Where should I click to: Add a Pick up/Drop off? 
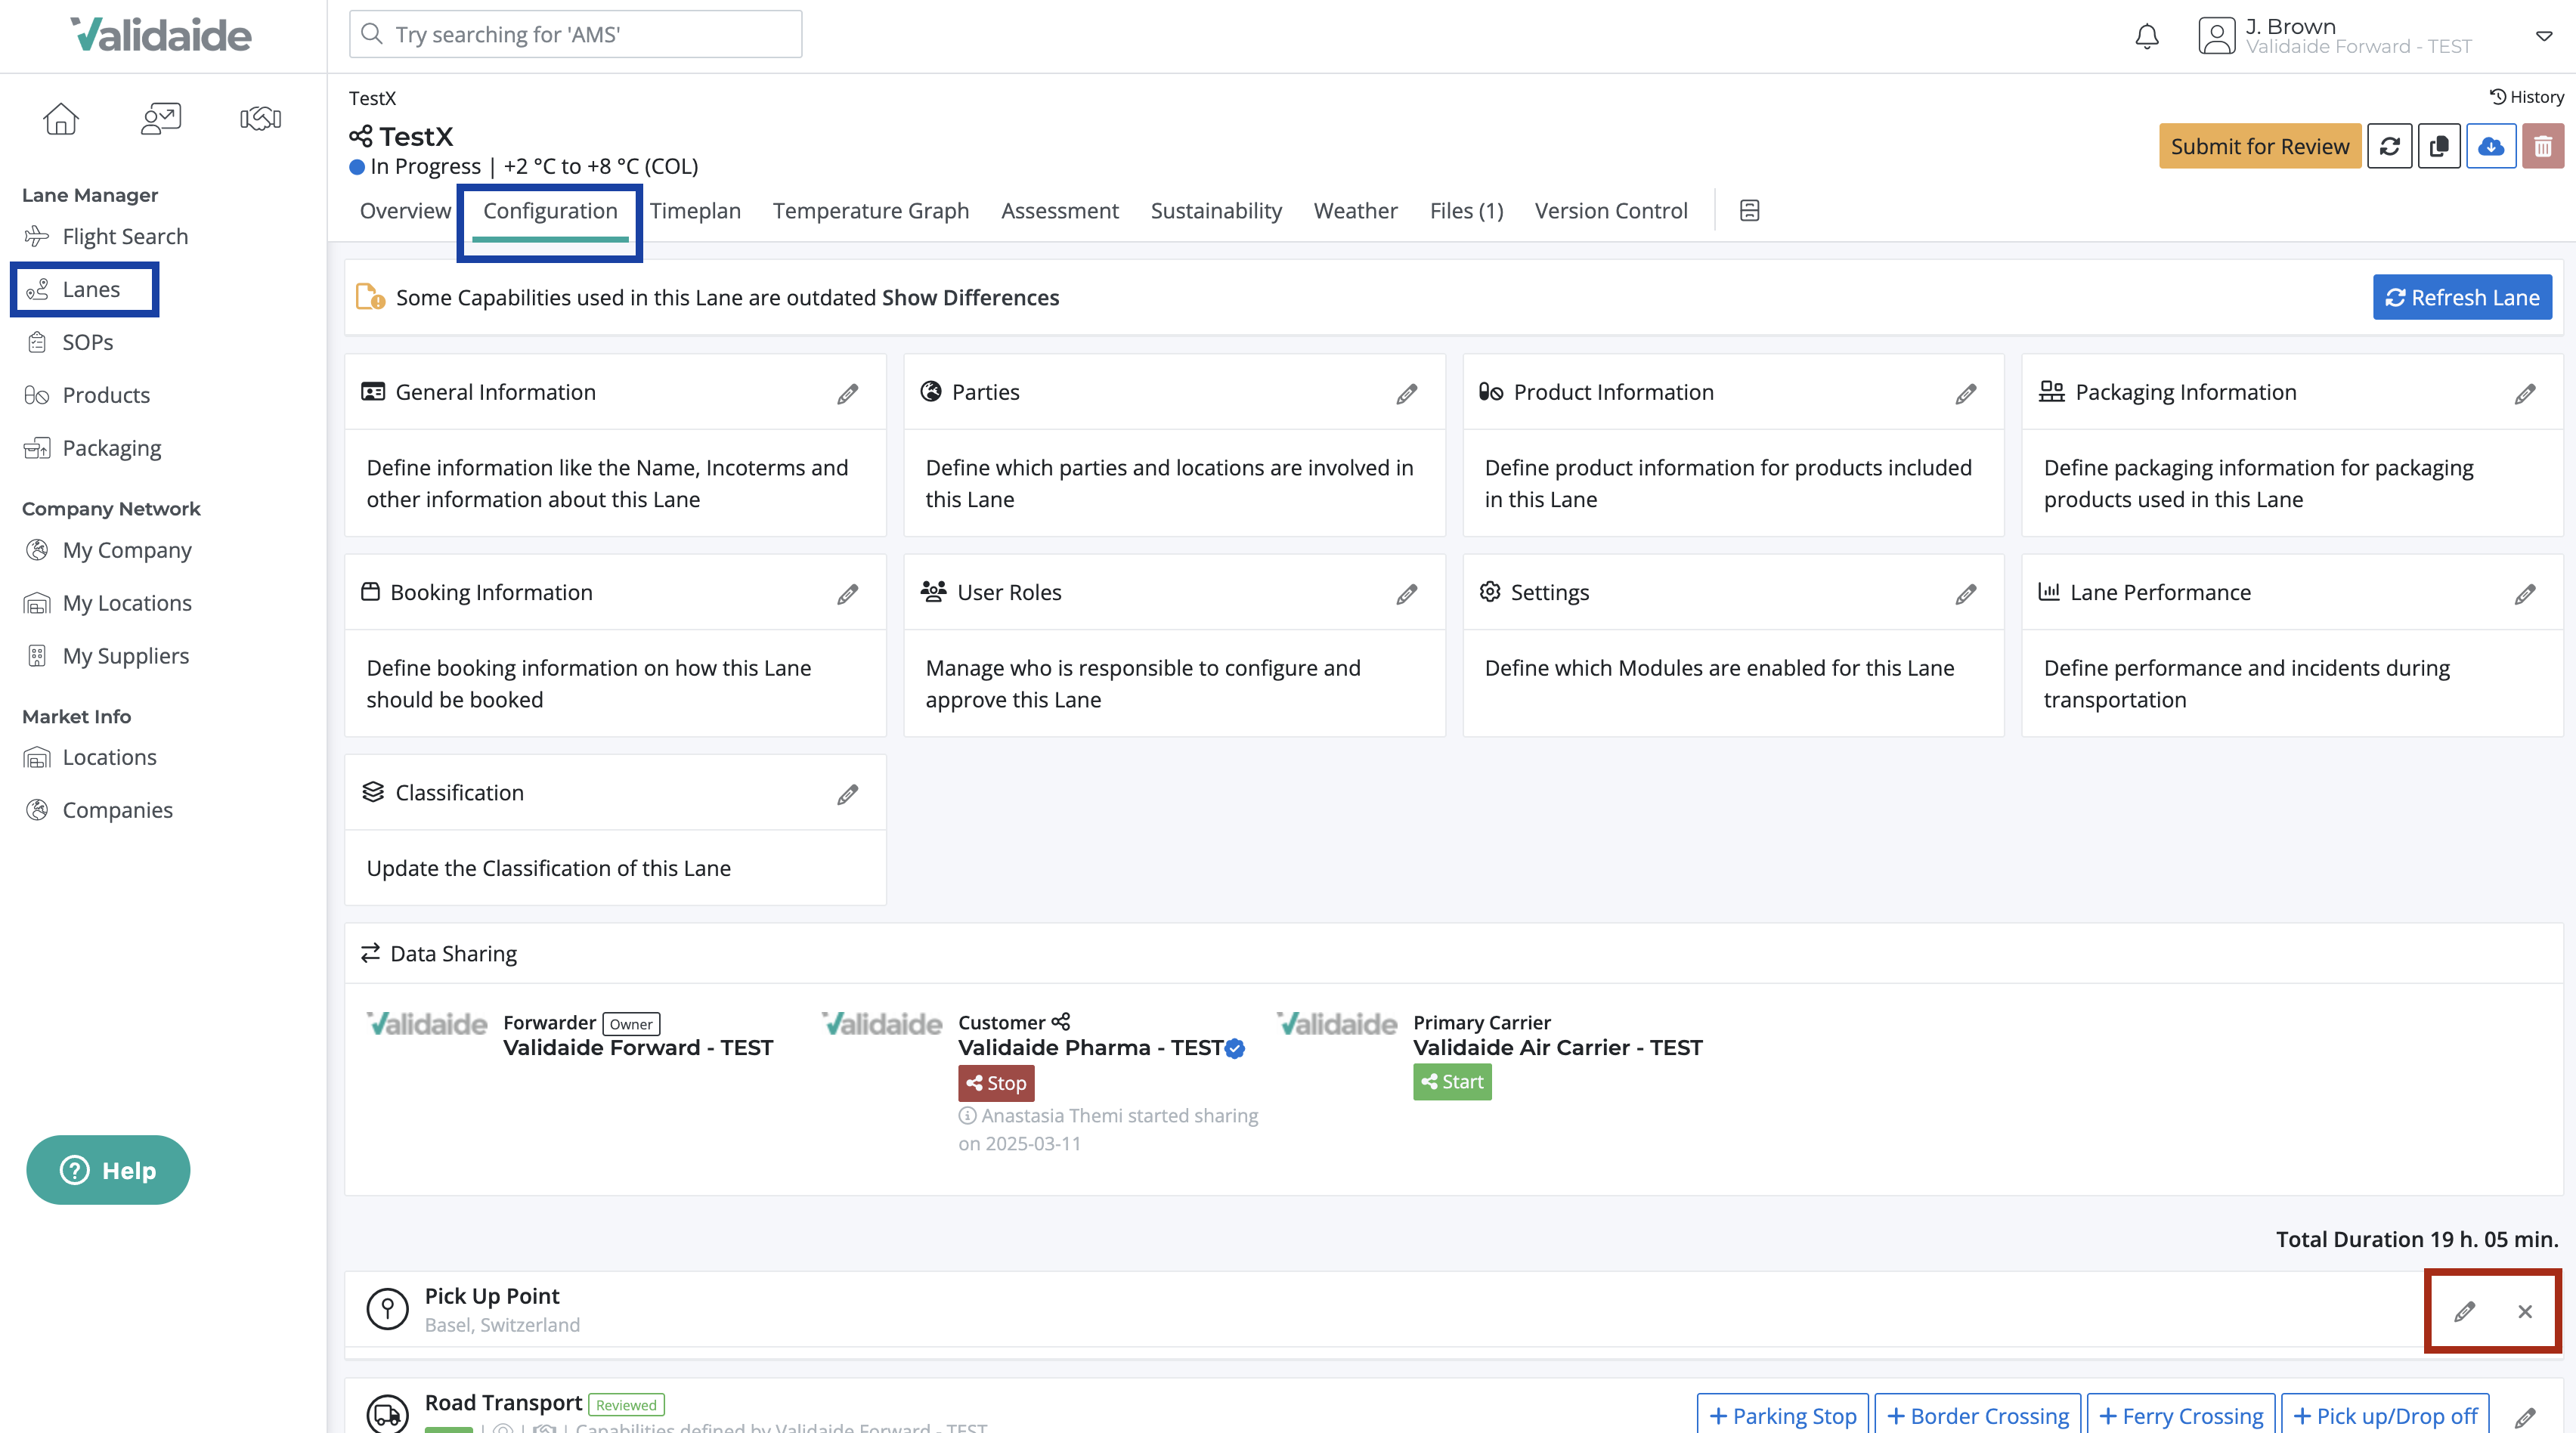2385,1416
